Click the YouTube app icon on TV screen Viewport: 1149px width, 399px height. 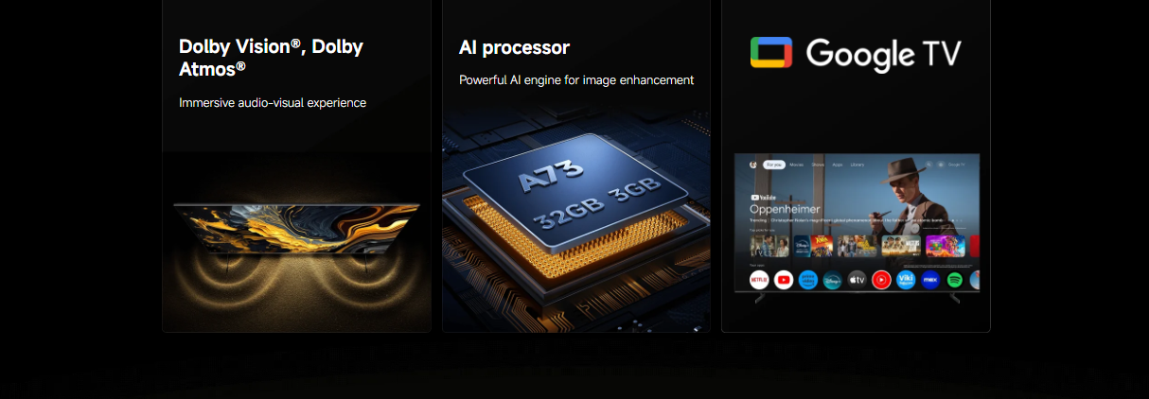(784, 280)
